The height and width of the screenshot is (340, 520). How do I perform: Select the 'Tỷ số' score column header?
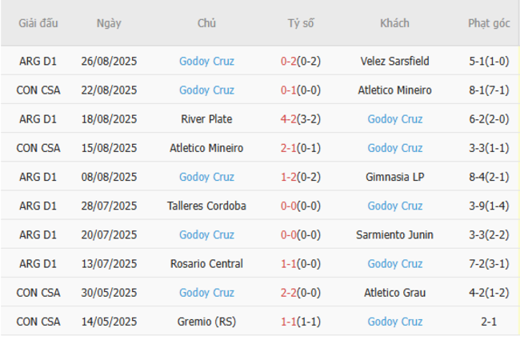301,23
